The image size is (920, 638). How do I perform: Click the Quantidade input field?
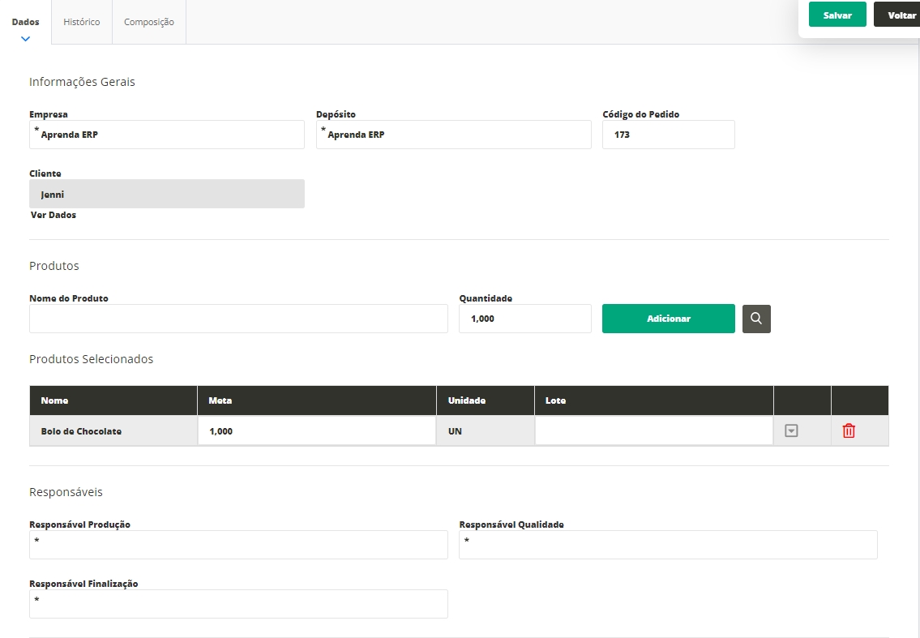524,319
